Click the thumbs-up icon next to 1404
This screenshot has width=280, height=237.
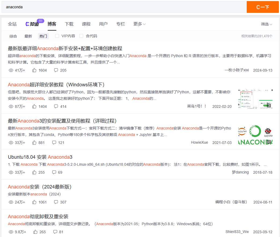click(34, 106)
